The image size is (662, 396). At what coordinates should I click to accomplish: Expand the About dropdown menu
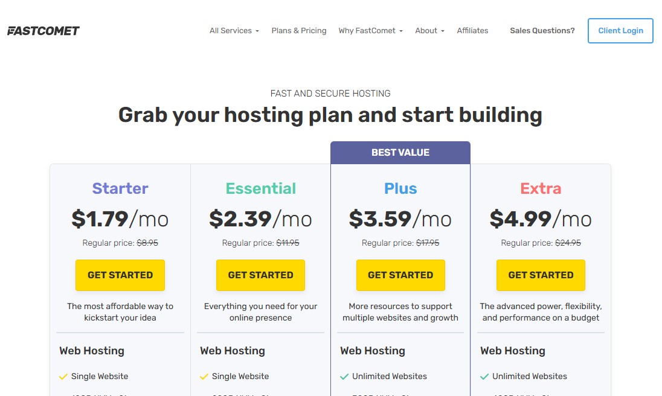click(429, 30)
